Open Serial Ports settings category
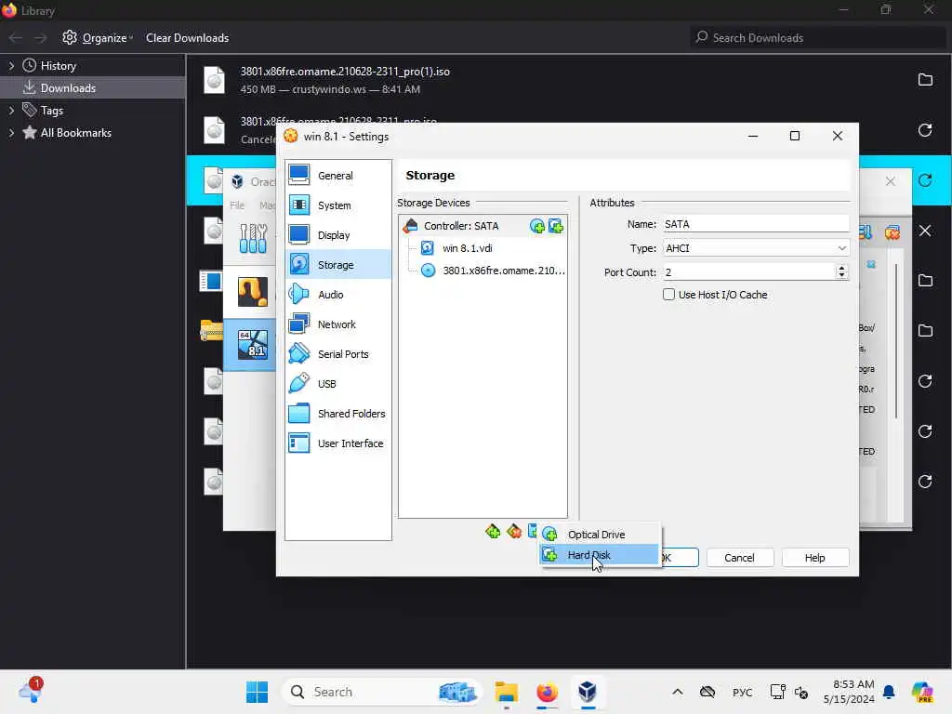The height and width of the screenshot is (714, 952). click(338, 354)
